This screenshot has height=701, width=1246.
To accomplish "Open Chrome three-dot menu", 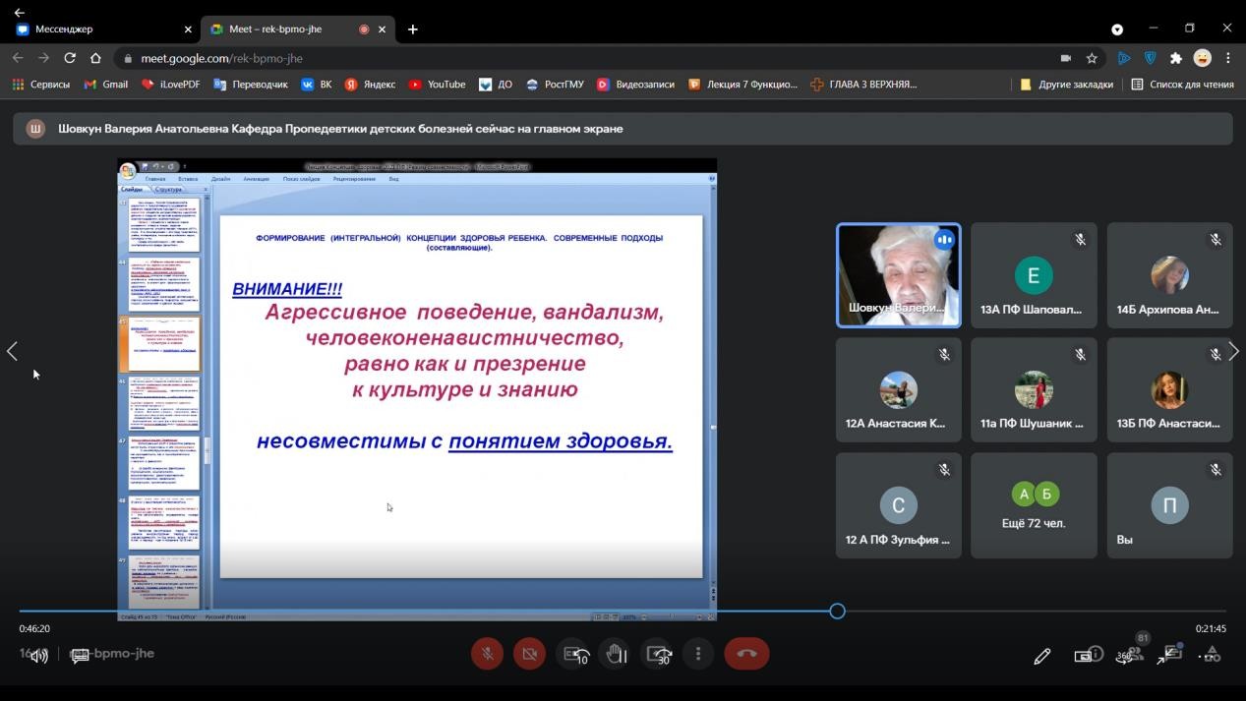I will pyautogui.click(x=1228, y=58).
